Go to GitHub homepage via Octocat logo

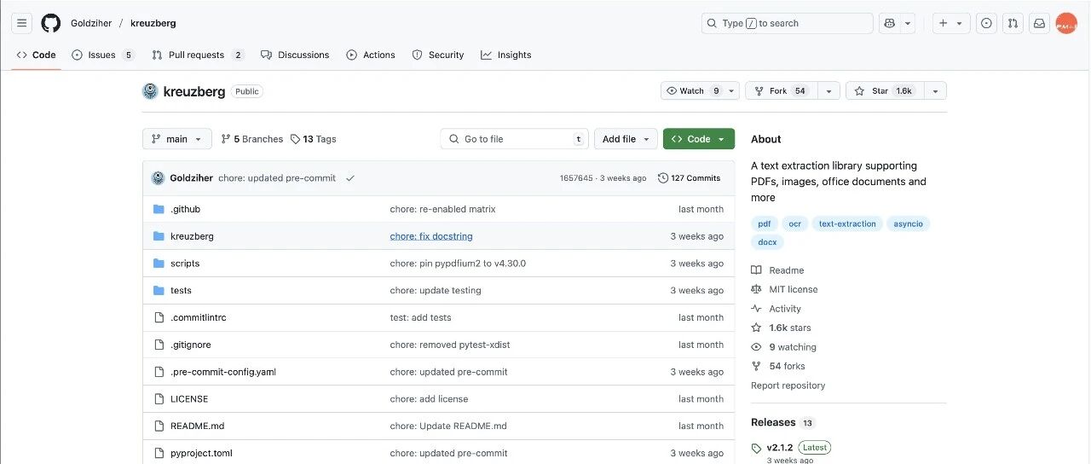pyautogui.click(x=51, y=23)
